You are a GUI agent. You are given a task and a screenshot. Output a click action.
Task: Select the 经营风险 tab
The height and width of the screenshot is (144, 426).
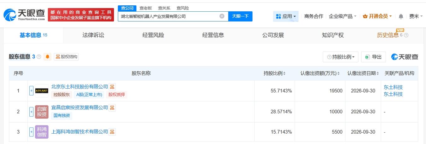pyautogui.click(x=153, y=35)
